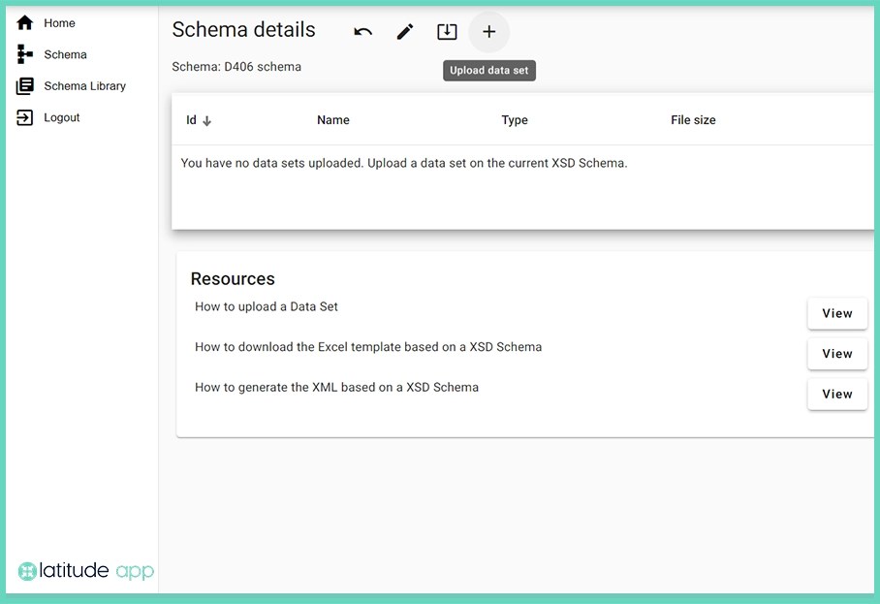Click the 'How to upload a Data Set' text
Viewport: 880px width, 604px height.
click(266, 306)
